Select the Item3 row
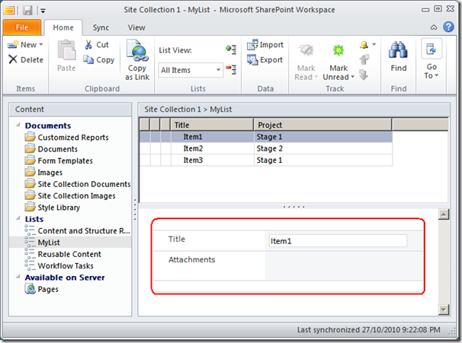This screenshot has height=343, width=462. coord(266,160)
